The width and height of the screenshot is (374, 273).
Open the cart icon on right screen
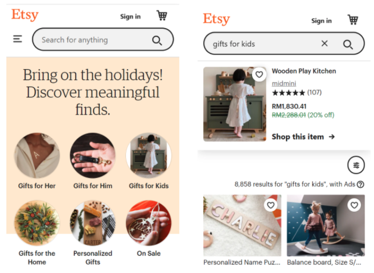(353, 19)
